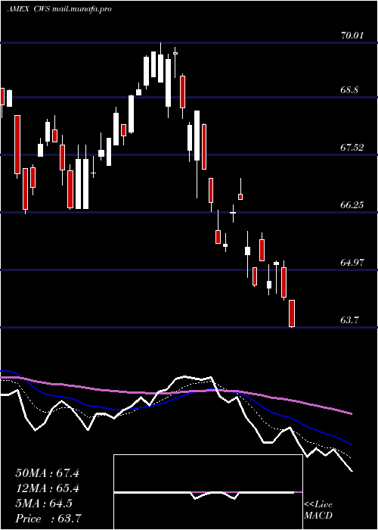Click the 12MA : 65.4 readout
This screenshot has width=378, height=530.
coord(47,488)
